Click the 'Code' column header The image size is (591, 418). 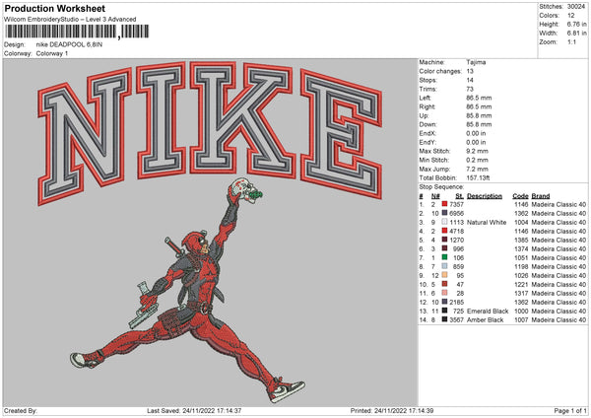[x=520, y=196]
